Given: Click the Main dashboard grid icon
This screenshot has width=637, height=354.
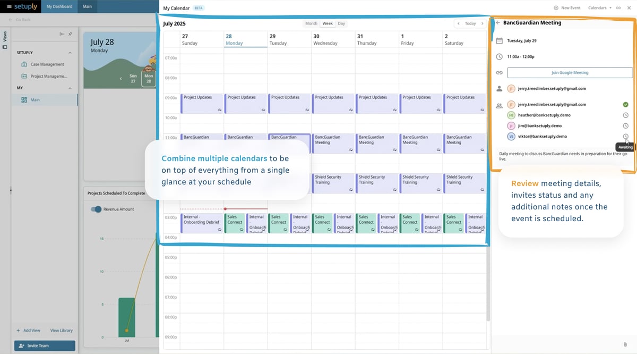Looking at the screenshot, I should point(24,100).
